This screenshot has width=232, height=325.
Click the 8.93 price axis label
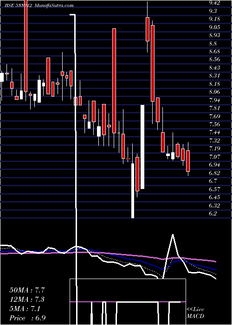coord(214,35)
